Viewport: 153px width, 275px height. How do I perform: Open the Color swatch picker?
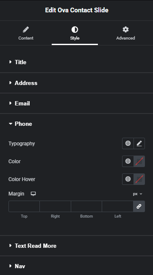[x=139, y=162]
